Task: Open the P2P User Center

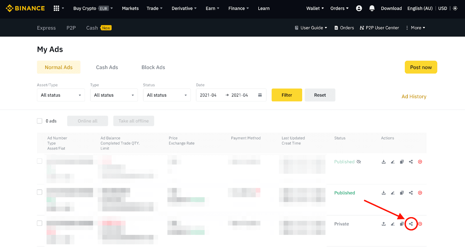Action: 379,28
